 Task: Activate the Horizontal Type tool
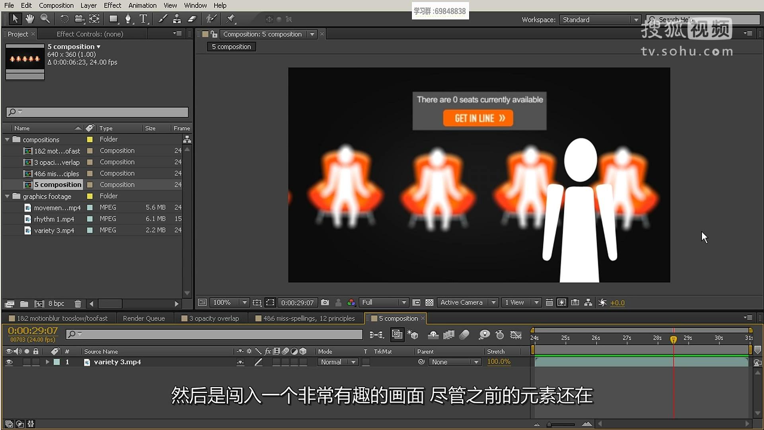[142, 19]
